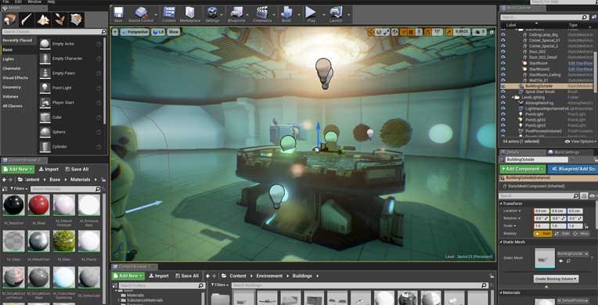Click the Create Blocking Volume button
This screenshot has height=305, width=598.
(x=556, y=278)
